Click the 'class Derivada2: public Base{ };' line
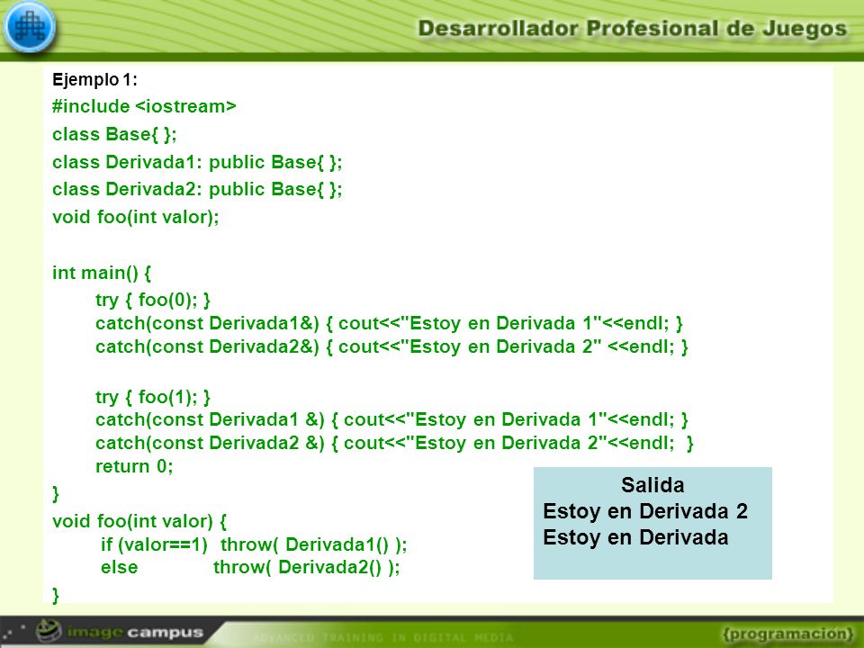This screenshot has width=864, height=648. point(197,189)
